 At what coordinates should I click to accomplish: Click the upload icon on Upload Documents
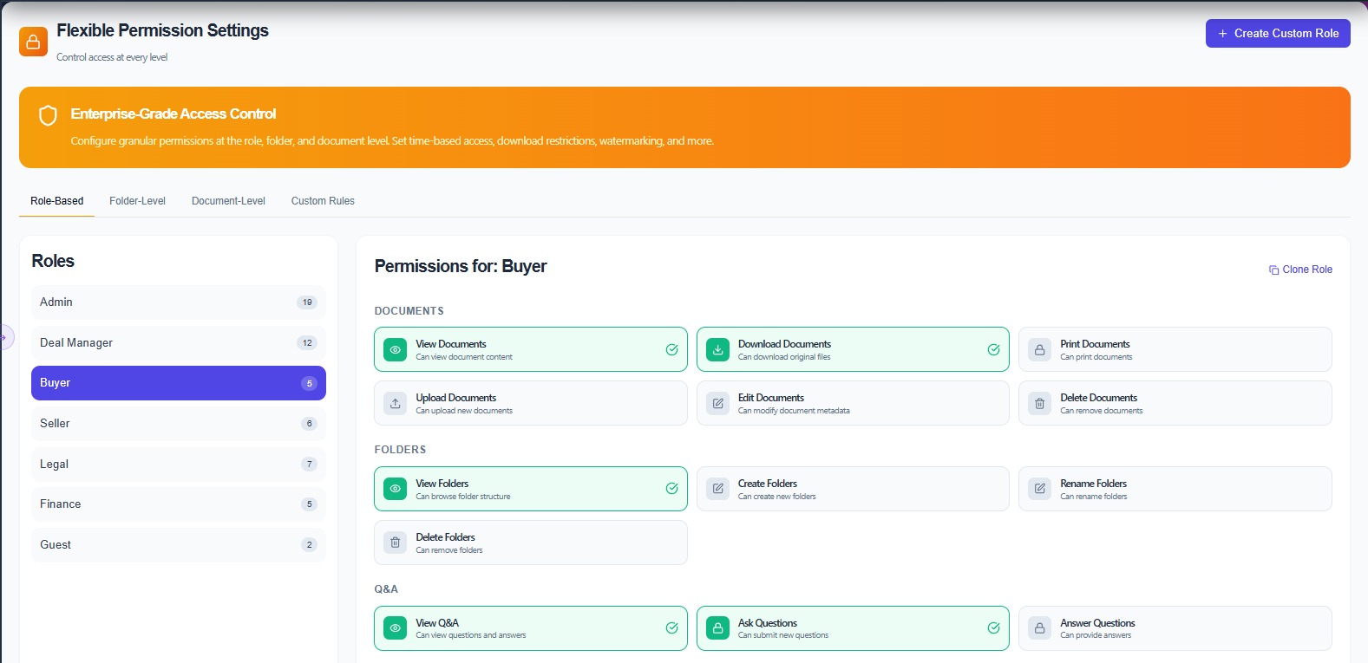coord(395,404)
